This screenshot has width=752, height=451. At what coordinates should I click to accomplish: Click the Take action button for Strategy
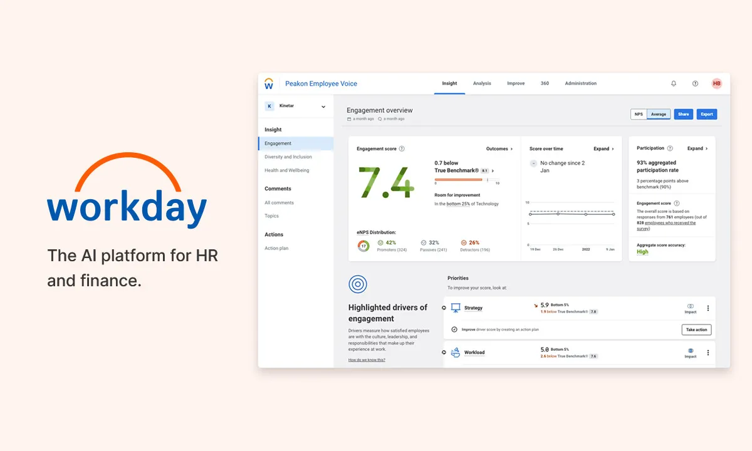[x=696, y=329]
